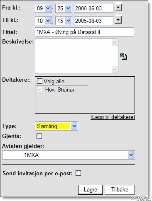Enable the Gjenta checkbox
The width and height of the screenshot is (152, 201).
(39, 136)
